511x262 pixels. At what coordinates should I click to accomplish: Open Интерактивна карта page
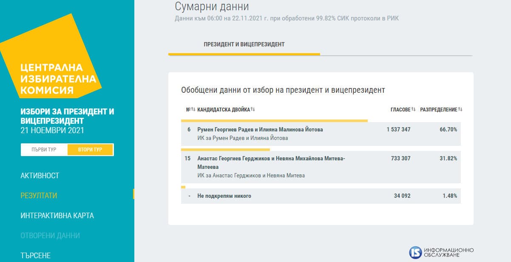57,216
